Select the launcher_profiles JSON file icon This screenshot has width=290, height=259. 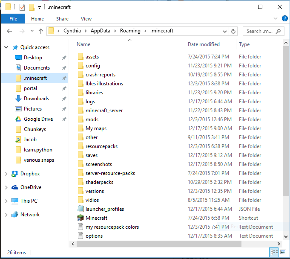point(80,209)
